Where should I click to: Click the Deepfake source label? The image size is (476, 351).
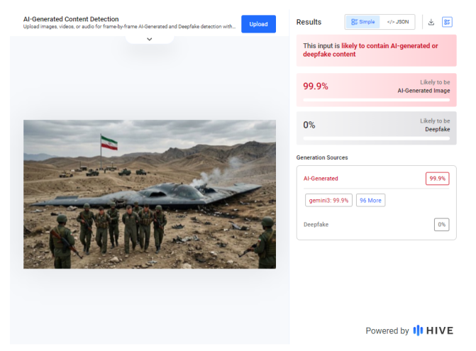pyautogui.click(x=316, y=225)
